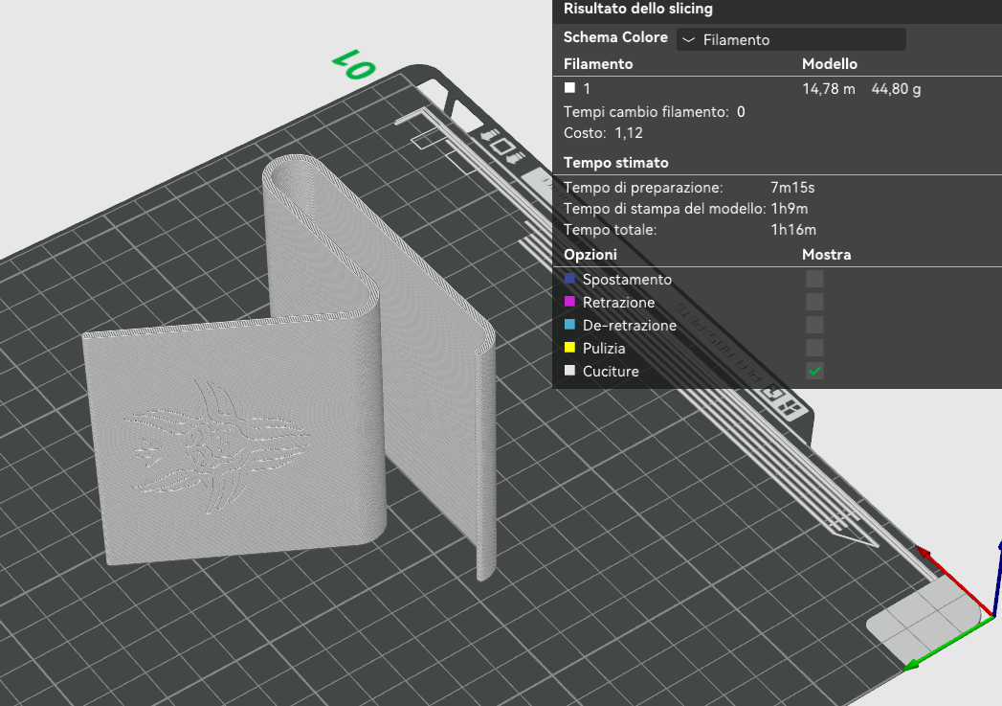Screen dimensions: 1002x706
Task: Click the green plate number 01 label
Action: coord(353,65)
